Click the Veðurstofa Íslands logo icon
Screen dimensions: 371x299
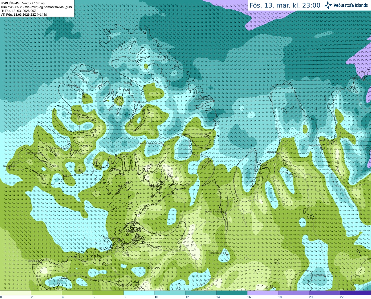[328, 5]
